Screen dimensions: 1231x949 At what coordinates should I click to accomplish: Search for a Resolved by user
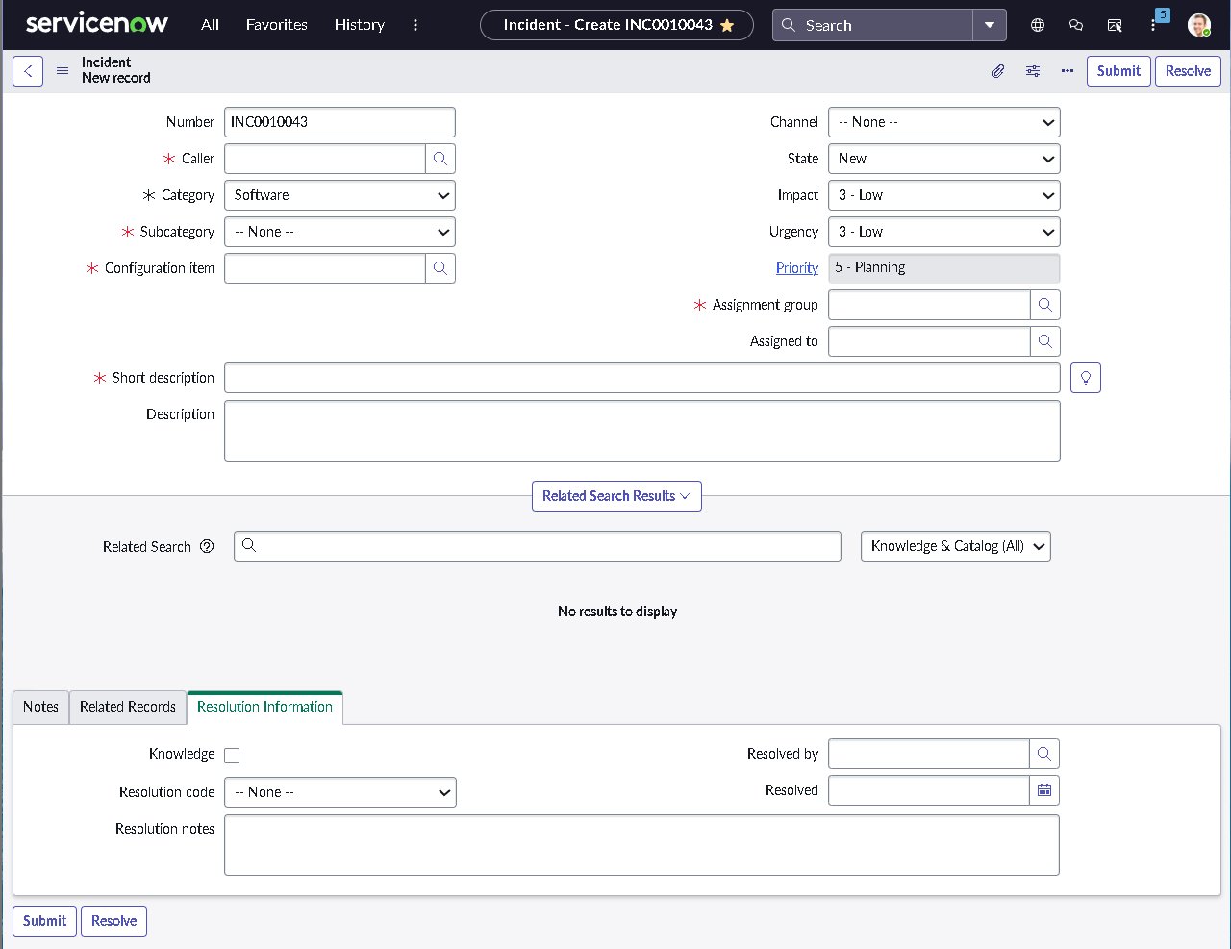[1044, 754]
